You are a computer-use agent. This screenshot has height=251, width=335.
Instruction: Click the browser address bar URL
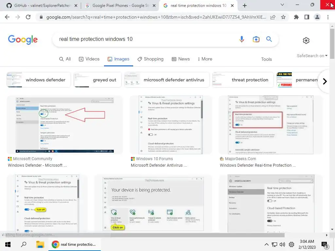156,17
